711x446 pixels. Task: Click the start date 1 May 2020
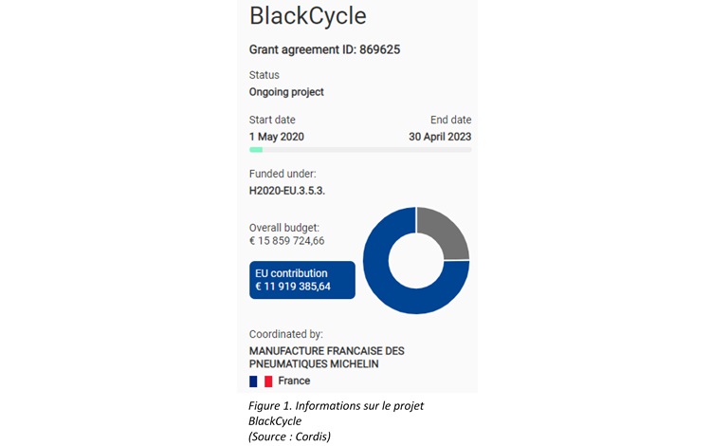pos(277,137)
